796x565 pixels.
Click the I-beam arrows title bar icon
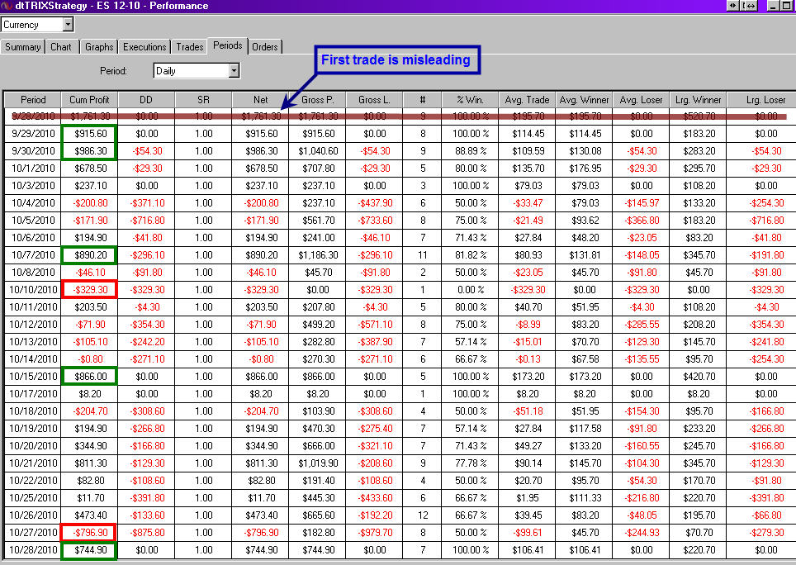click(x=749, y=6)
